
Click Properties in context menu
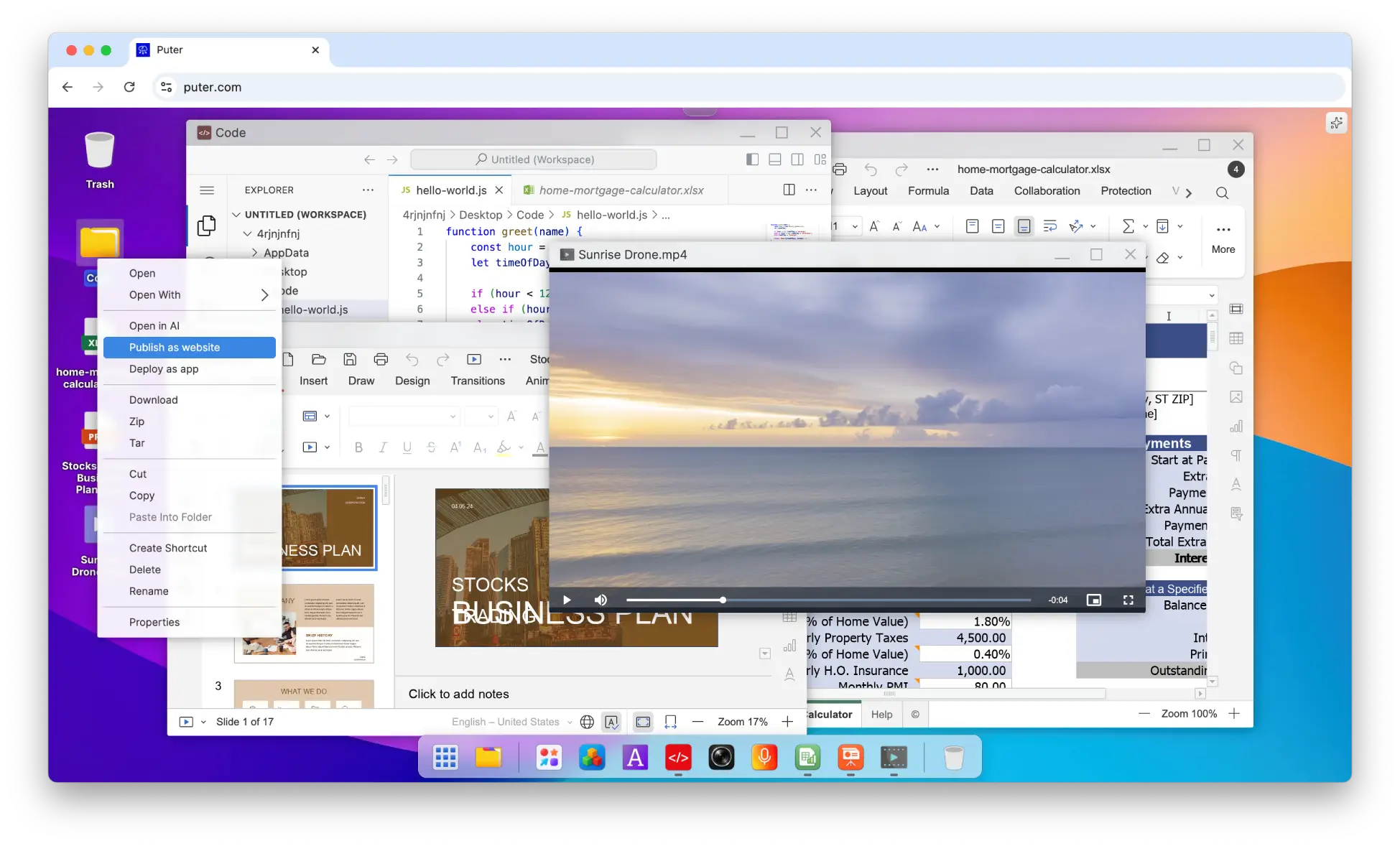(x=190, y=623)
